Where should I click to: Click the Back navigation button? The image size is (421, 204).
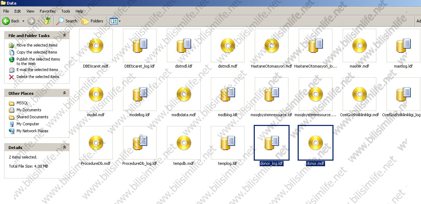[11, 21]
